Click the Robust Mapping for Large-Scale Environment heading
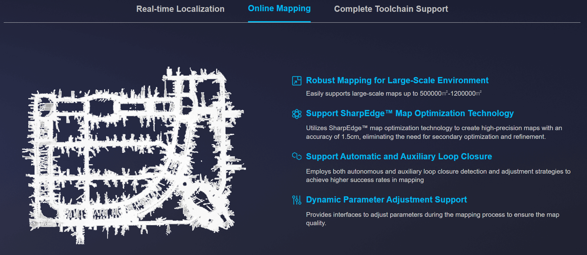The width and height of the screenshot is (587, 255). tap(397, 80)
